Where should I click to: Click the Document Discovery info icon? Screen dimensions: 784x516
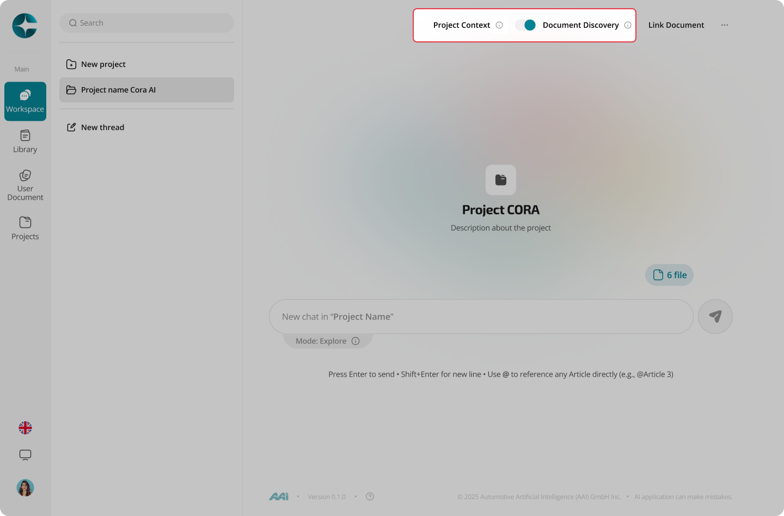(x=628, y=25)
